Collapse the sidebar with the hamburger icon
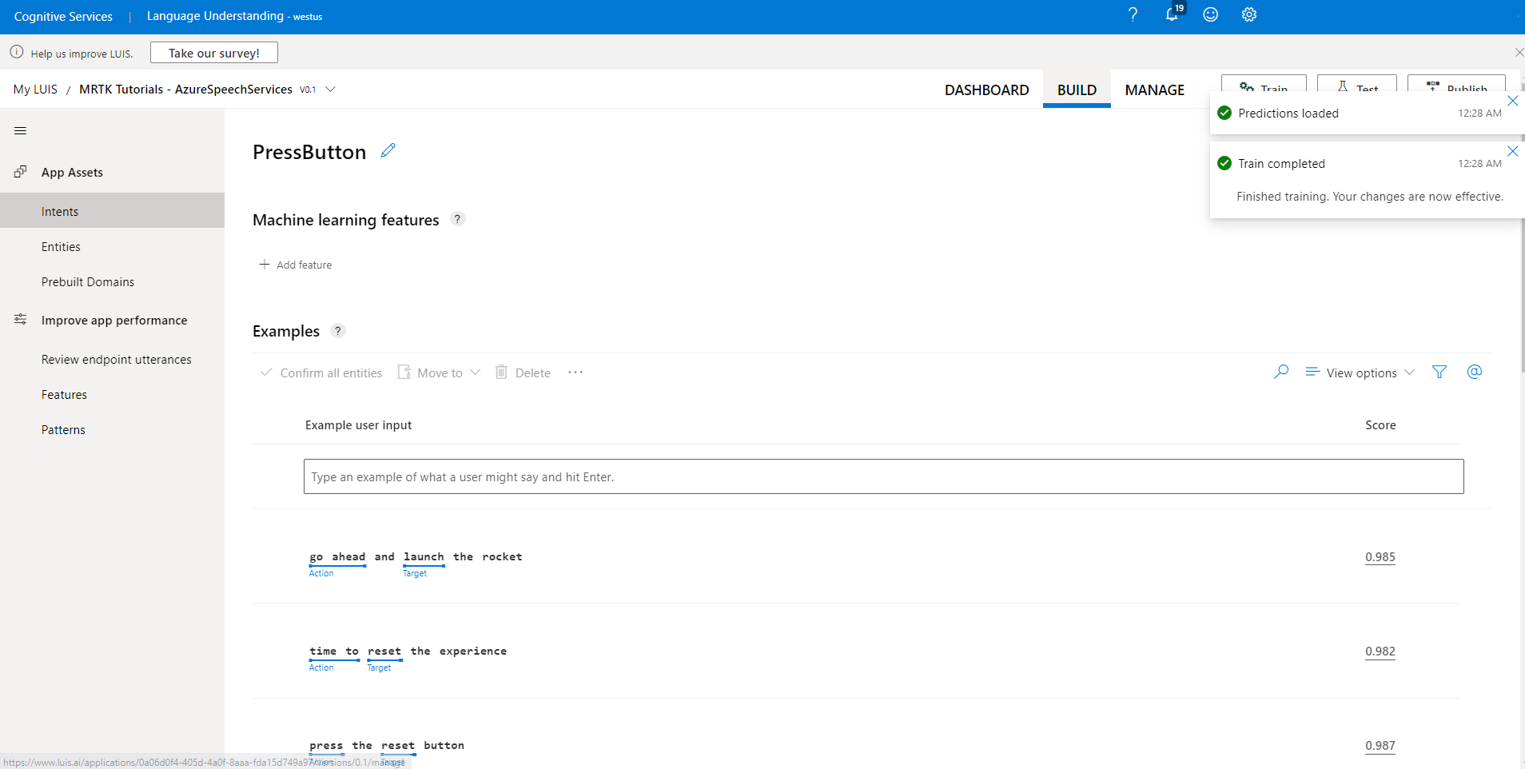The height and width of the screenshot is (769, 1525). pyautogui.click(x=20, y=129)
